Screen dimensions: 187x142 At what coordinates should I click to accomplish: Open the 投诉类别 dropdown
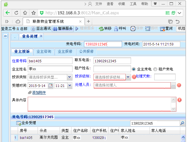69,77
